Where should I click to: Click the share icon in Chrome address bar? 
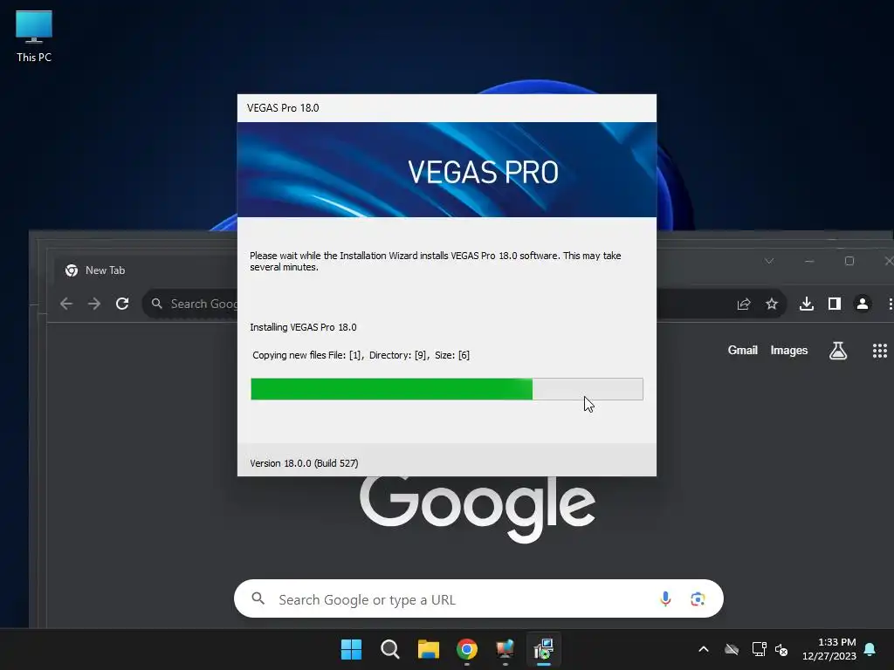click(x=744, y=304)
